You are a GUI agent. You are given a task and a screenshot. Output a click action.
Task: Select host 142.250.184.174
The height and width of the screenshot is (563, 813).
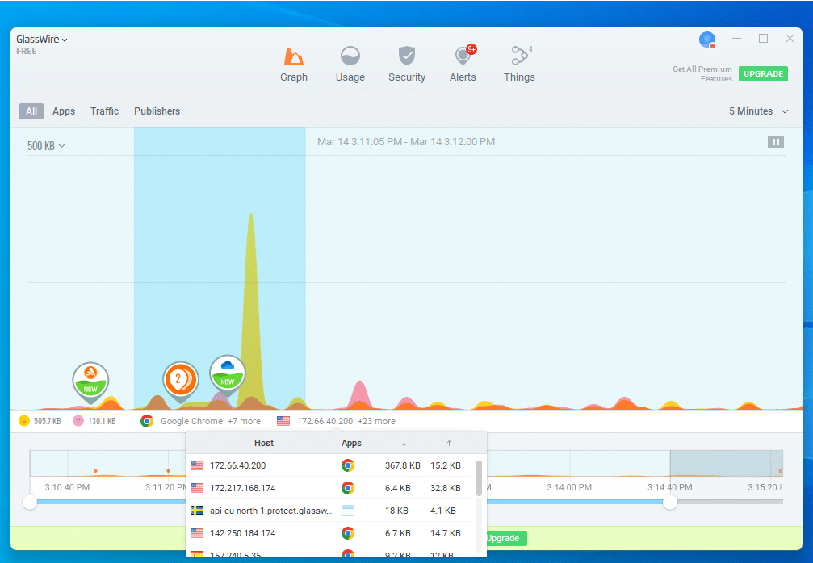243,533
